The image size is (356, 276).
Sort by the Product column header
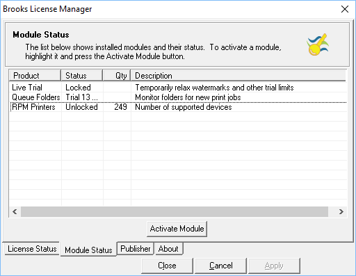pos(35,76)
